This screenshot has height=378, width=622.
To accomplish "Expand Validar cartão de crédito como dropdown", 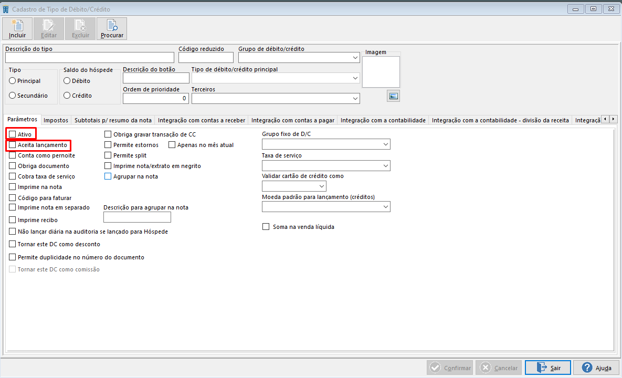I will 321,186.
